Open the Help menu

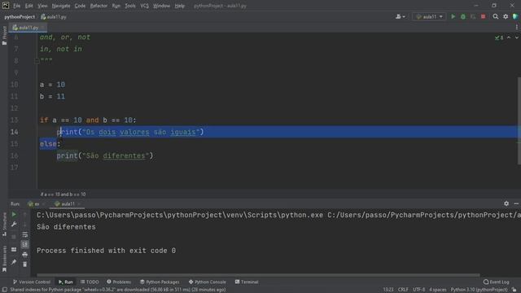coord(179,6)
